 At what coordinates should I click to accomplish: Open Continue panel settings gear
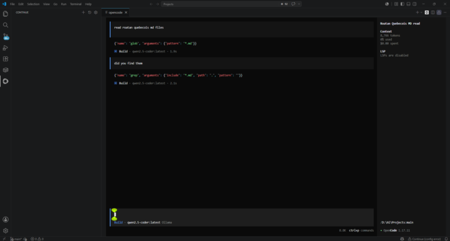[x=96, y=12]
